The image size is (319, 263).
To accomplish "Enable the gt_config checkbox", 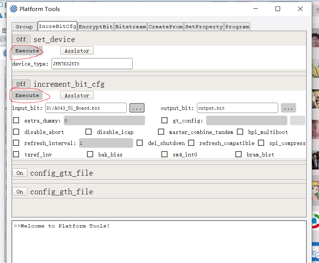I will tap(164, 120).
